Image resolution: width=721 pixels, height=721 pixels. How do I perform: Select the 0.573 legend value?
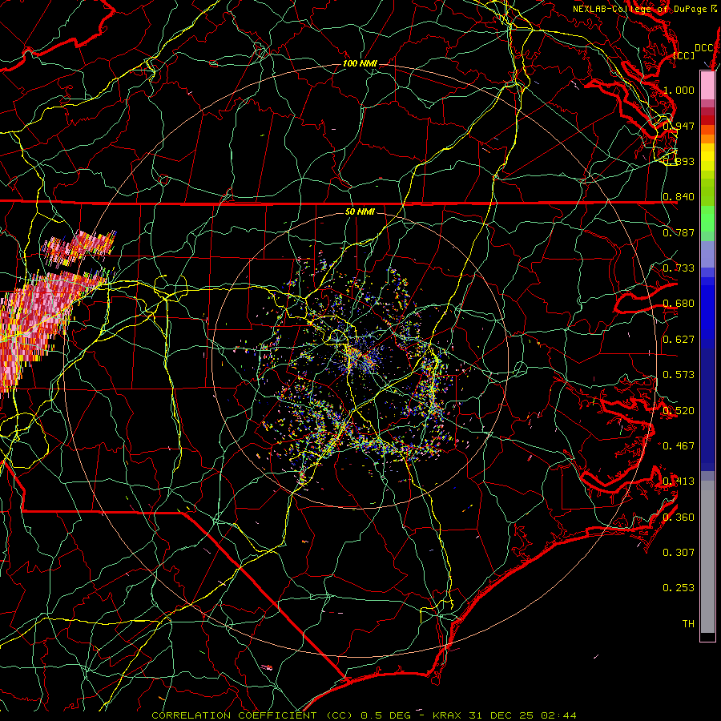tap(679, 375)
